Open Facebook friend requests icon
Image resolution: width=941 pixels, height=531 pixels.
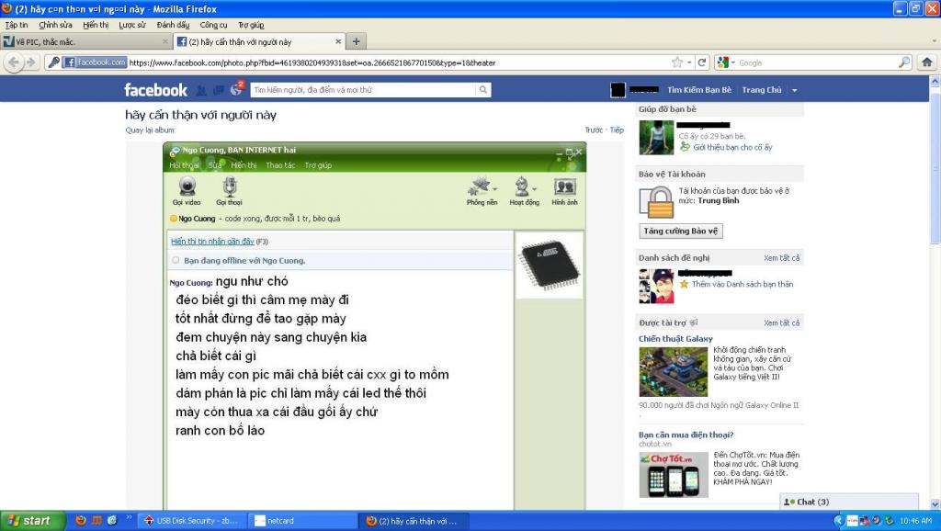click(x=201, y=90)
